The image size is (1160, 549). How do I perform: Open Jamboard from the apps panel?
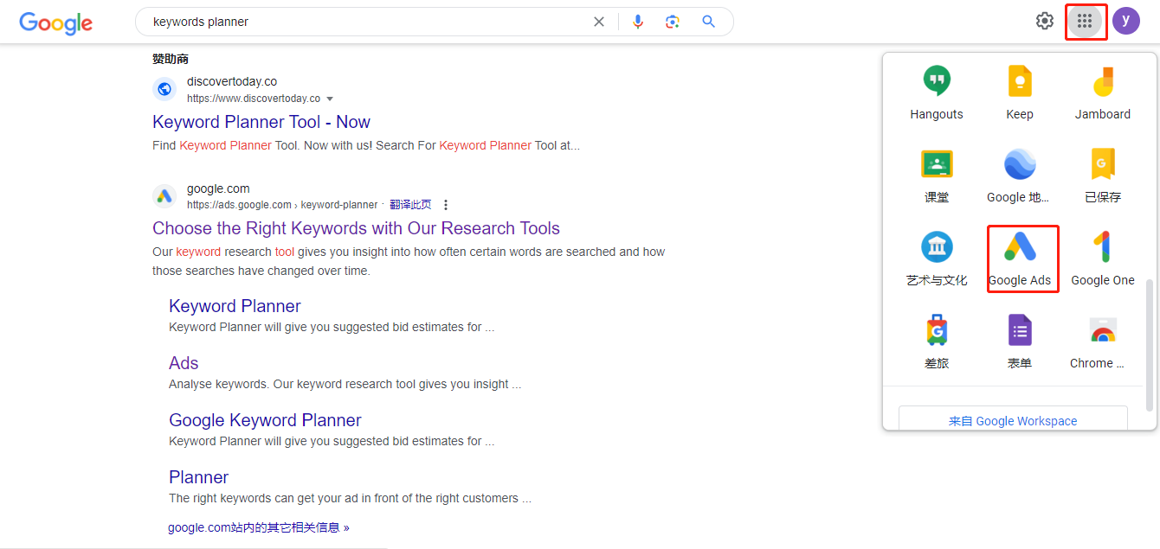coord(1103,93)
